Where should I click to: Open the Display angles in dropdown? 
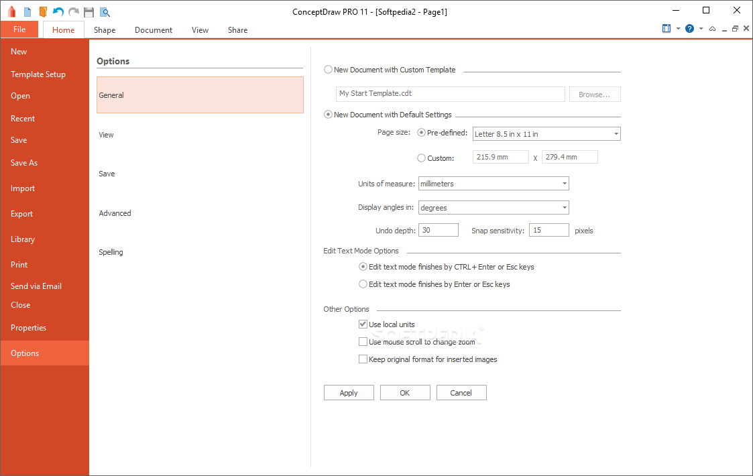coord(494,208)
